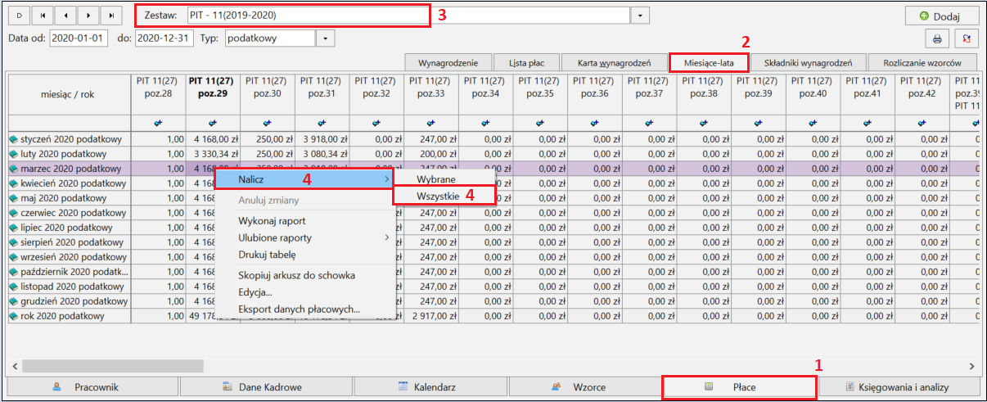
Task: Click the small icon under the poz.42 column header
Action: [922, 122]
